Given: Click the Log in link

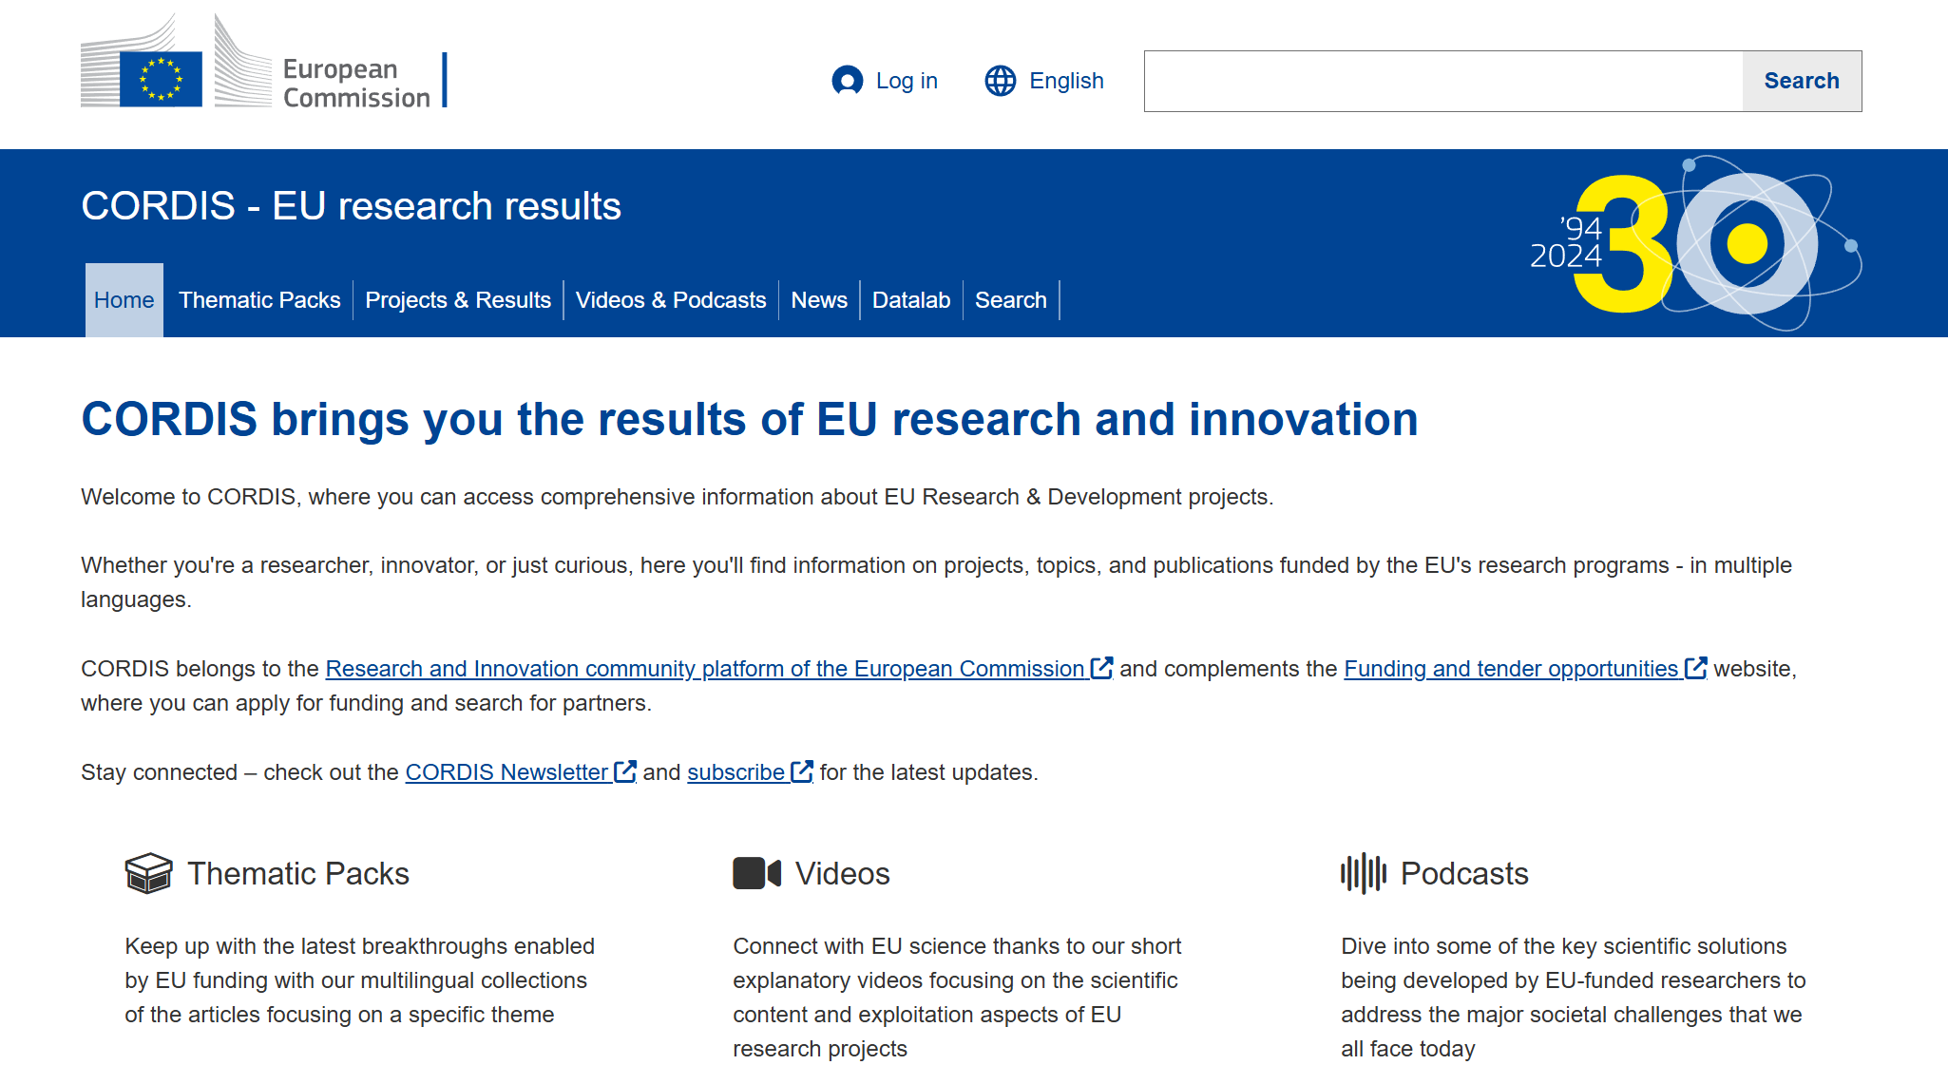Looking at the screenshot, I should click(x=906, y=81).
